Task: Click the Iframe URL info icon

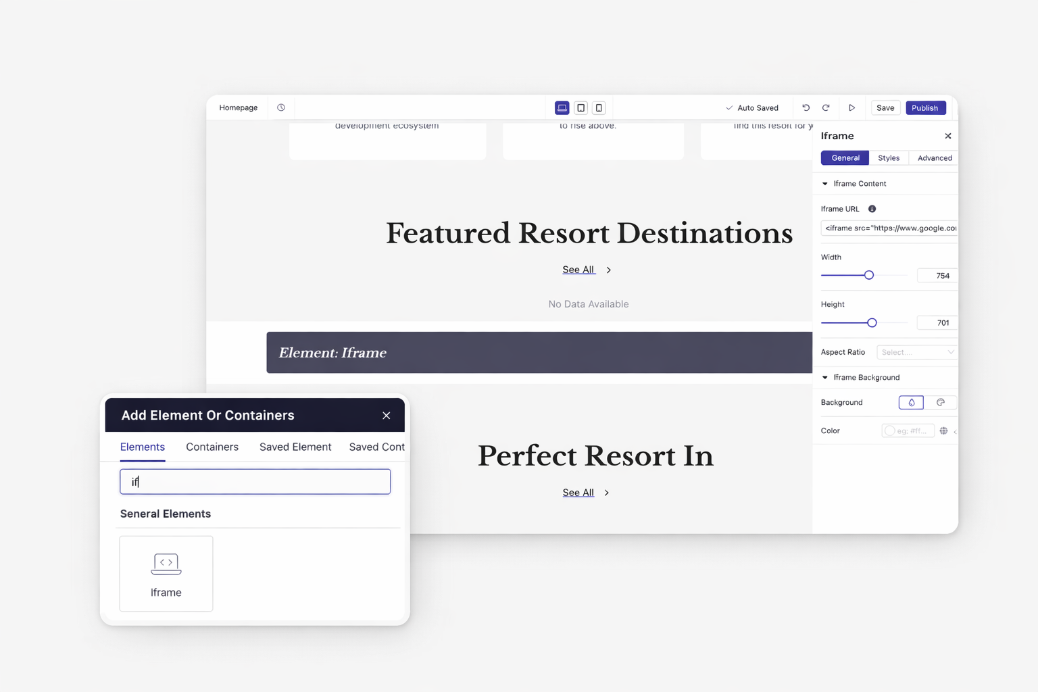Action: (872, 209)
